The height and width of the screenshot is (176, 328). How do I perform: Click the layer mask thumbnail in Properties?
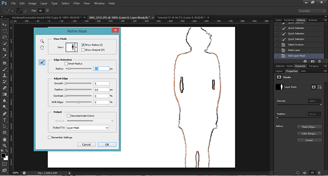(x=279, y=87)
